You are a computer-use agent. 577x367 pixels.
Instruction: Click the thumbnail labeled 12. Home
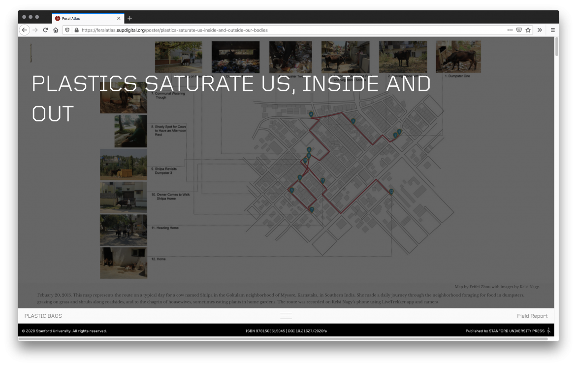point(123,263)
